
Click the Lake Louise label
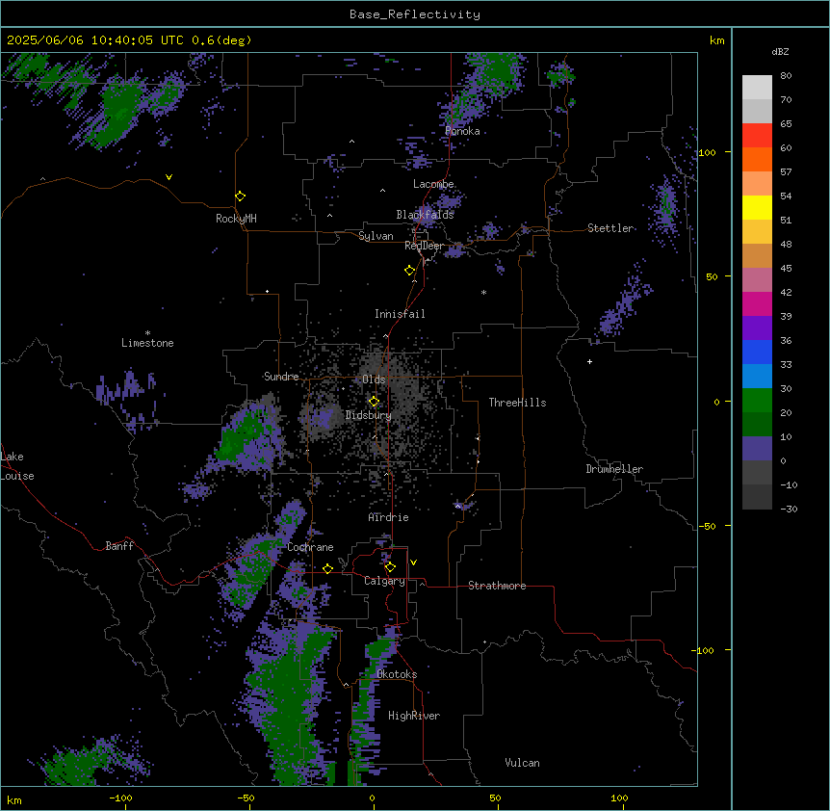point(17,466)
